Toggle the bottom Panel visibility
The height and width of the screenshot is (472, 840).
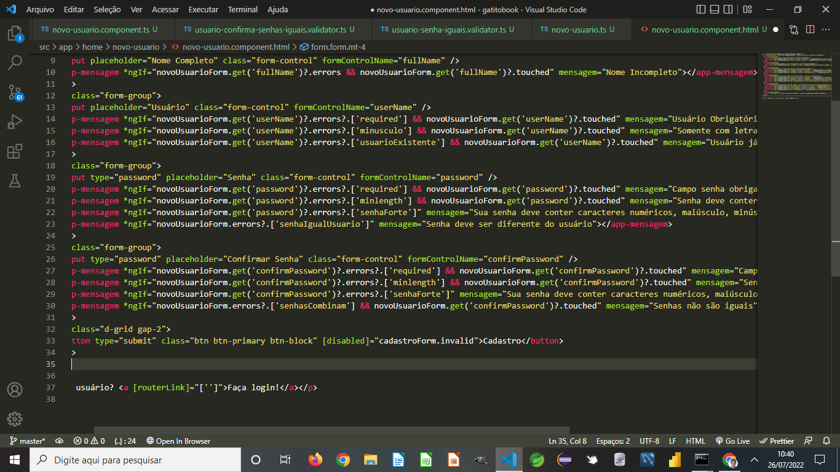coord(715,9)
